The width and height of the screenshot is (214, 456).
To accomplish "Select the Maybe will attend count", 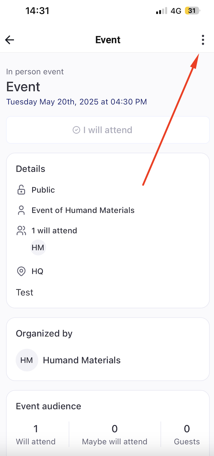I will [x=115, y=434].
